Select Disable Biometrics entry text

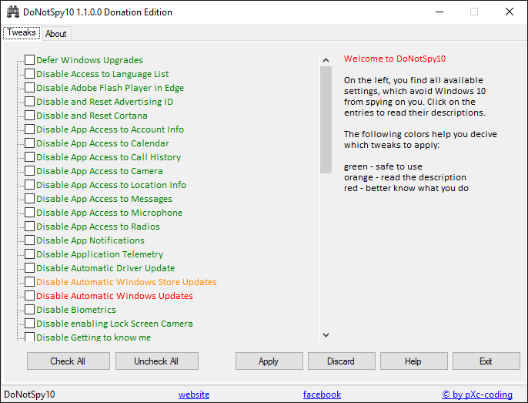[76, 310]
